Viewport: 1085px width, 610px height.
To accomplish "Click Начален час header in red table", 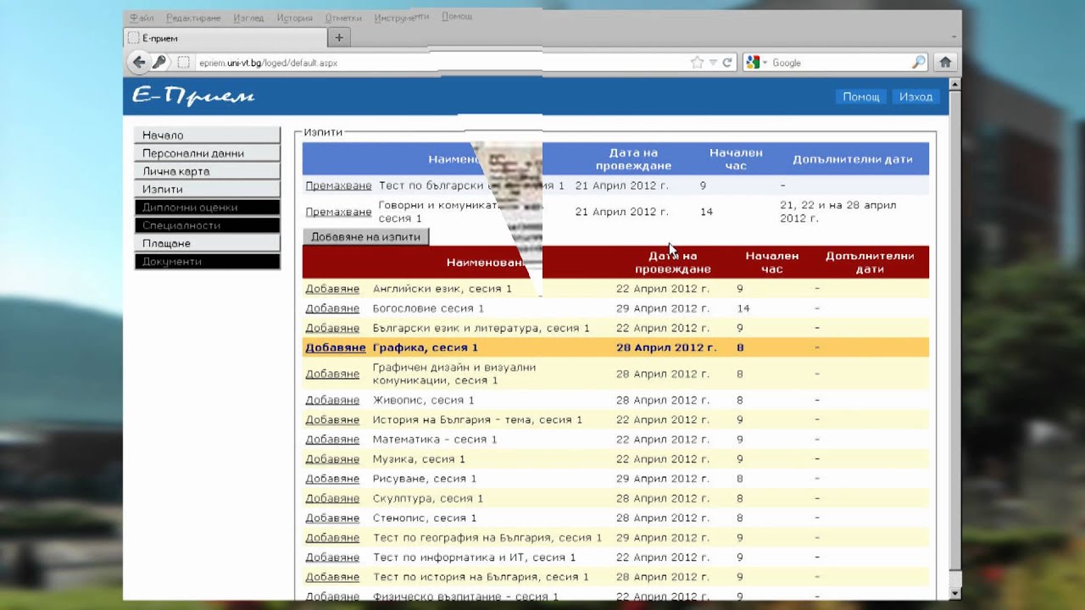I will [x=771, y=263].
